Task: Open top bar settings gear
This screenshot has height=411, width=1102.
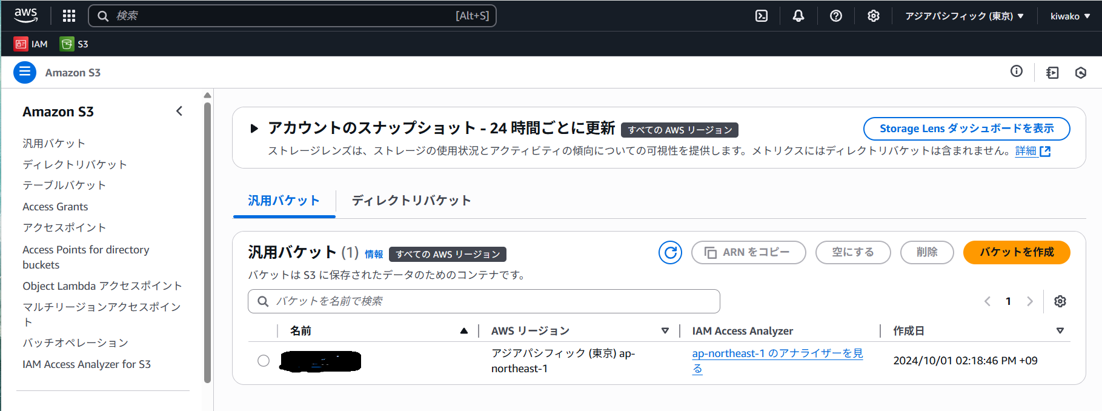Action: pos(873,16)
